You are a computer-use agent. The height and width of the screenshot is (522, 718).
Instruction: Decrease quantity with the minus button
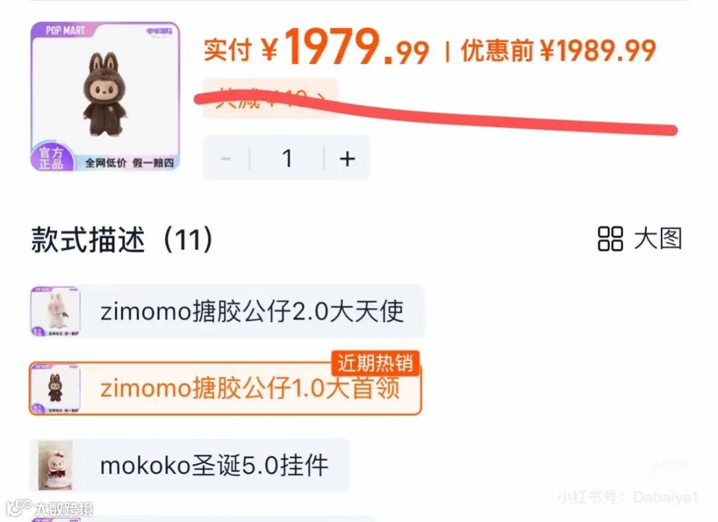[226, 158]
